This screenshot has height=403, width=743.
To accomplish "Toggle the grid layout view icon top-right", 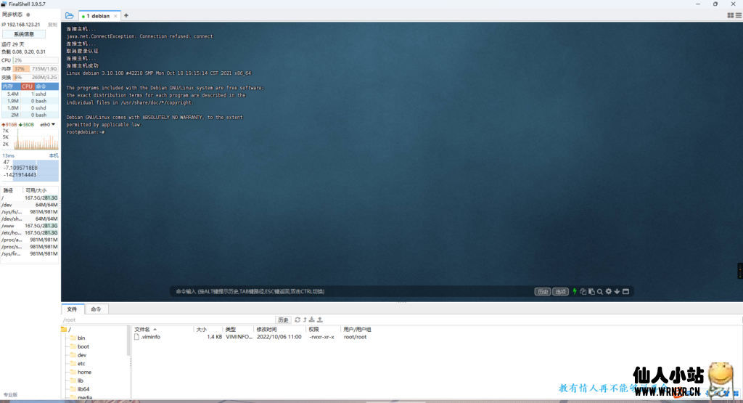I will point(730,15).
